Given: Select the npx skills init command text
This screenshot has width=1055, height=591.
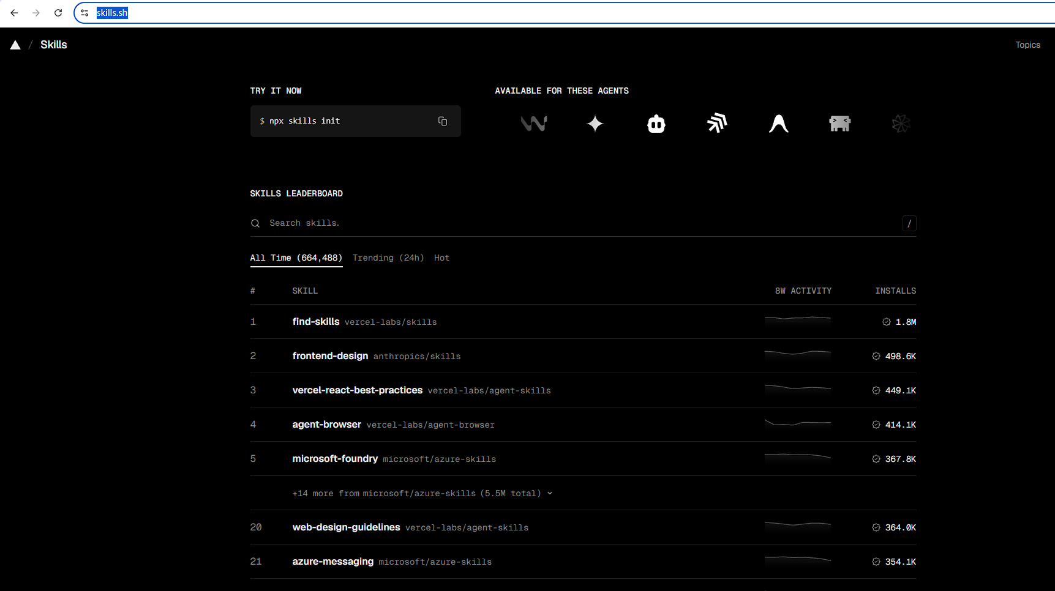Looking at the screenshot, I should click(304, 121).
